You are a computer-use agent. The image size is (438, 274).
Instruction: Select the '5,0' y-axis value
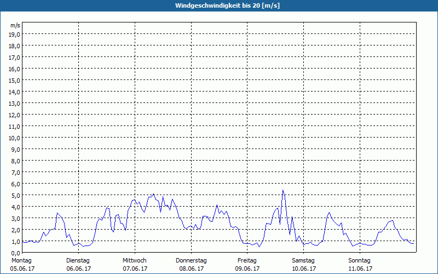click(x=16, y=196)
